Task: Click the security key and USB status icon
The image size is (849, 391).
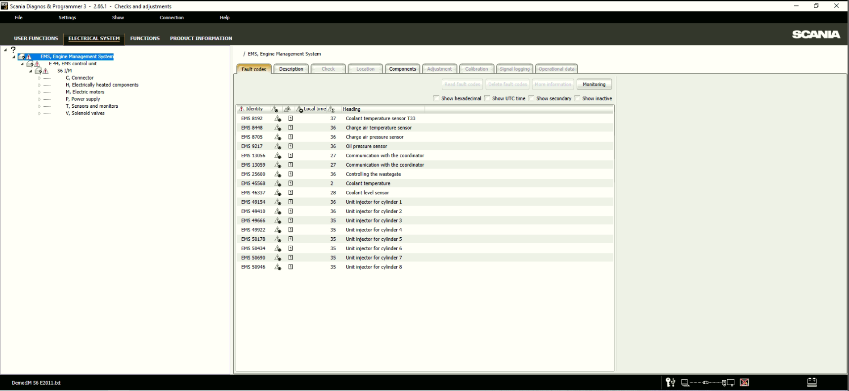Action: point(670,382)
